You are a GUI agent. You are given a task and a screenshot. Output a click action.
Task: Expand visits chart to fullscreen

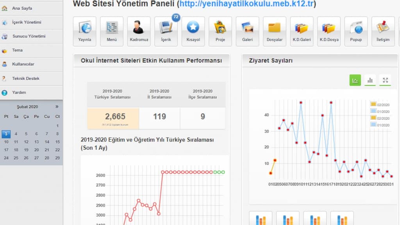pyautogui.click(x=385, y=80)
